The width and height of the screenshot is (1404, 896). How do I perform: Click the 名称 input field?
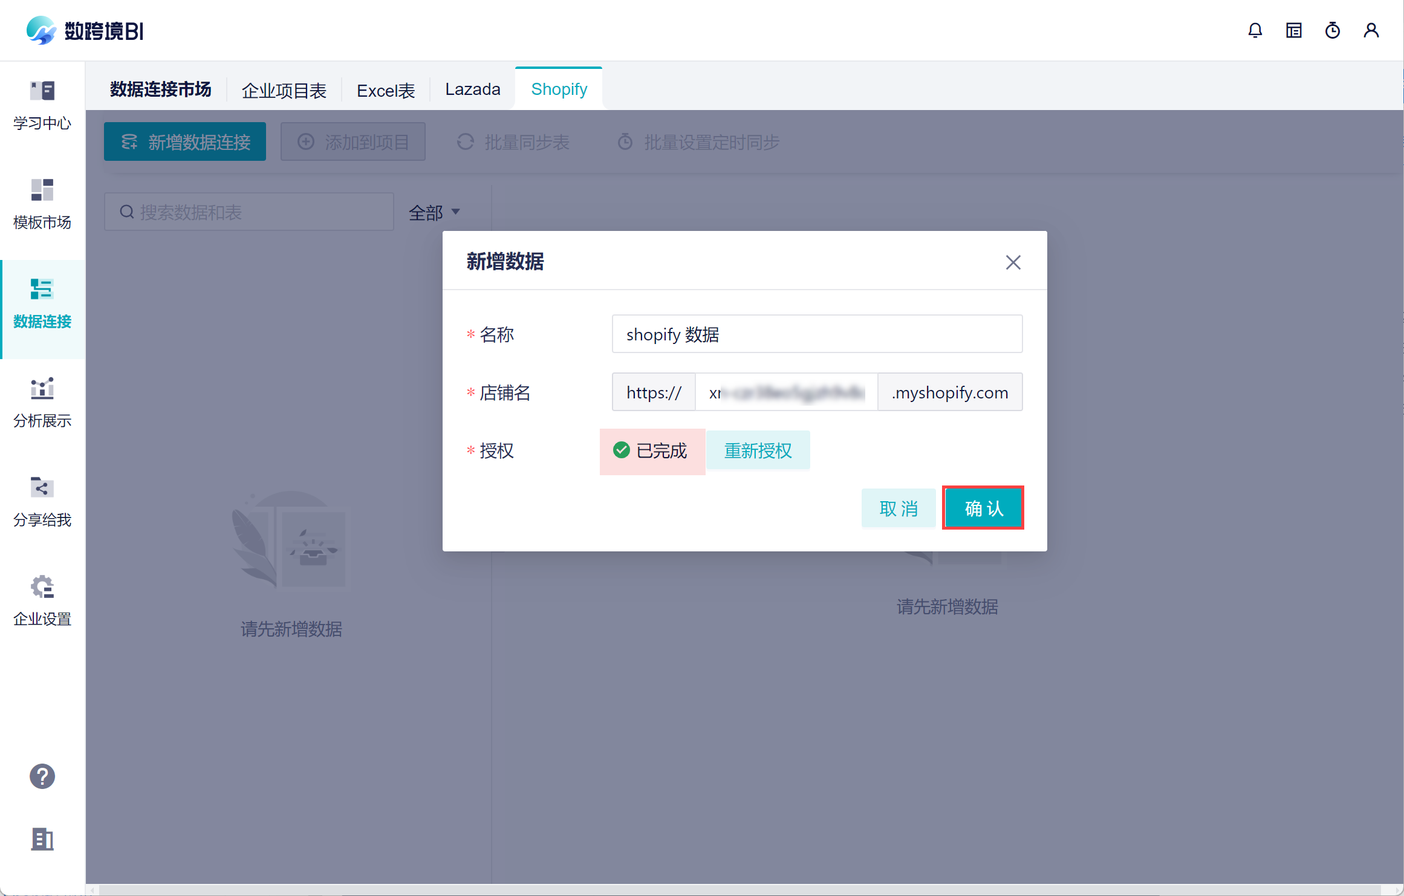pos(817,334)
